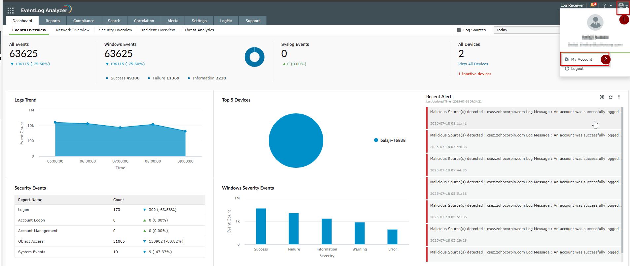
Task: Toggle the Success 49208 legend item
Action: (x=122, y=78)
